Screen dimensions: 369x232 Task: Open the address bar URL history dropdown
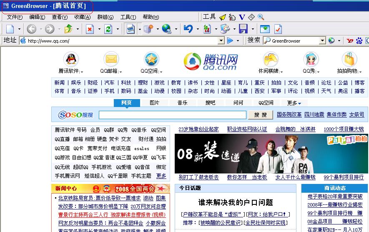[x=221, y=41]
